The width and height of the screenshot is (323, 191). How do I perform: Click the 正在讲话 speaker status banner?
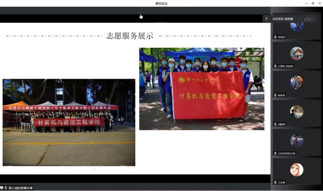tap(290, 19)
